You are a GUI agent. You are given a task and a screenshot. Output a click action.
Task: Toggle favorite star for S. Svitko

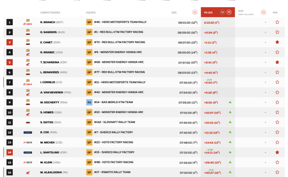tap(277, 122)
